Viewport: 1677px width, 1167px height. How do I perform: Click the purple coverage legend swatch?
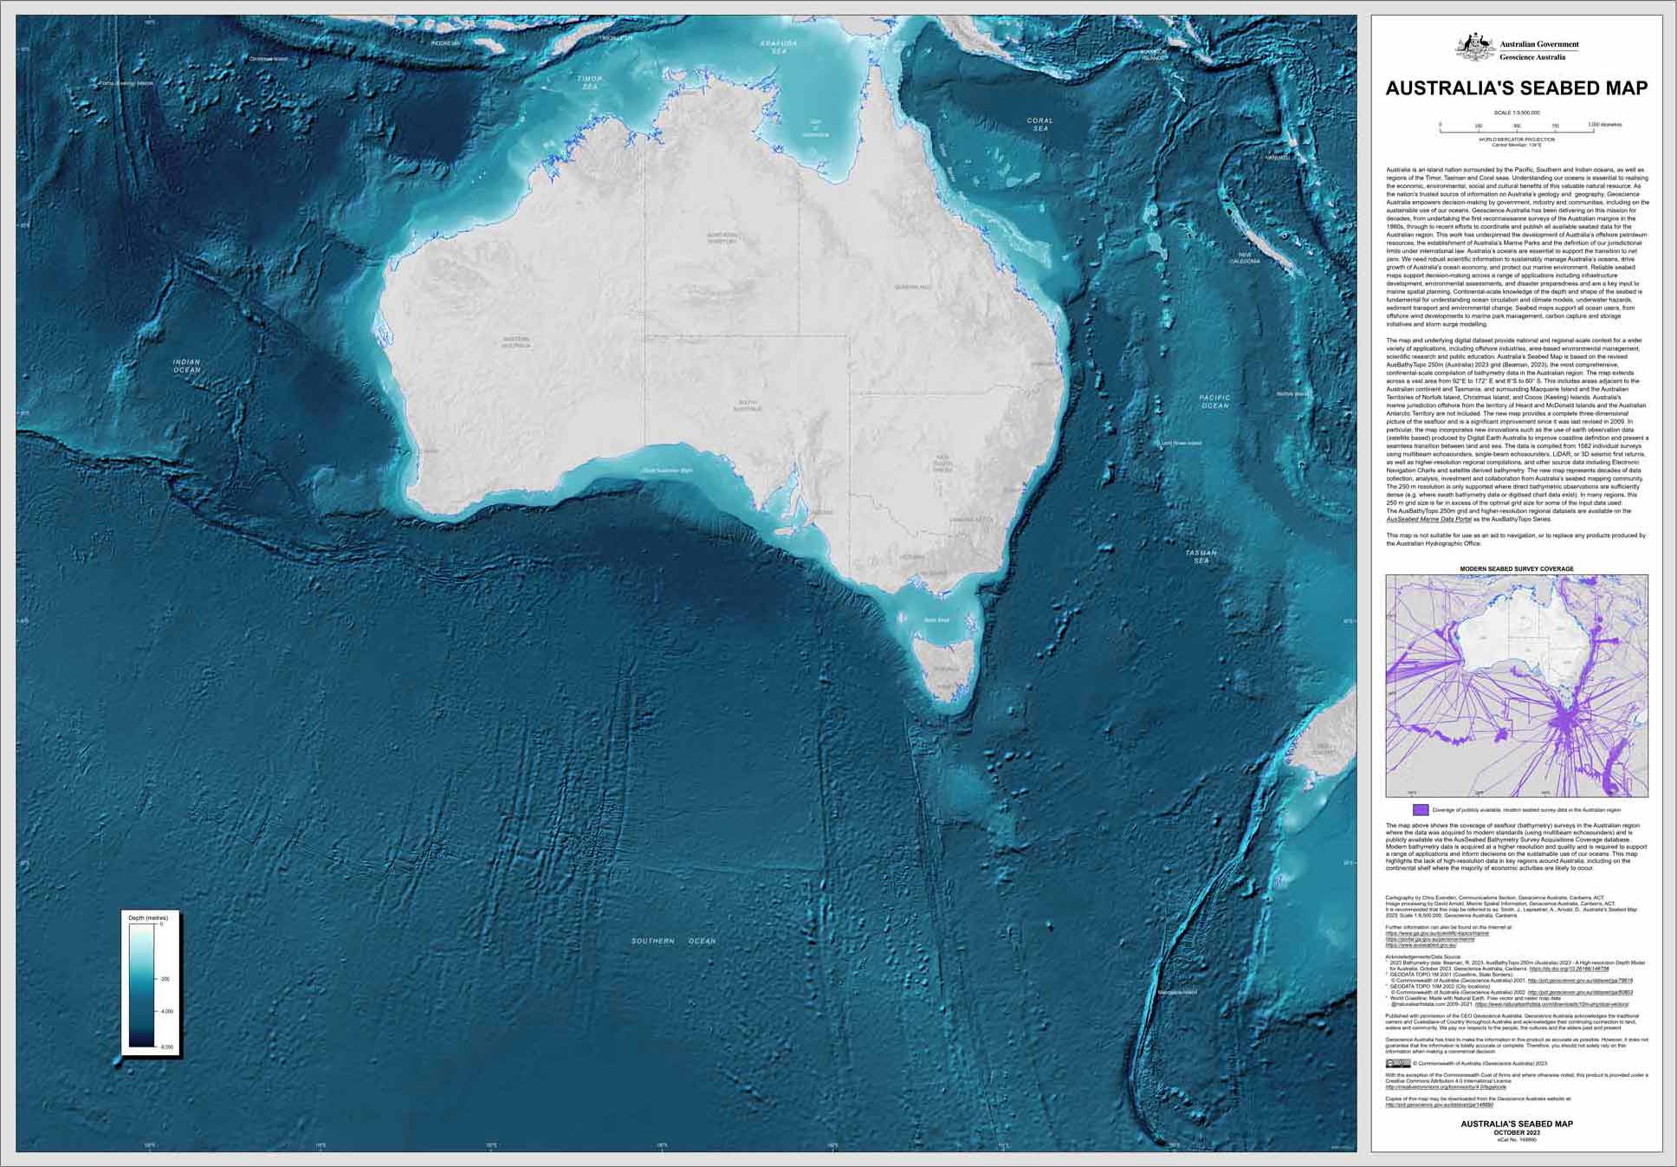pos(1420,810)
